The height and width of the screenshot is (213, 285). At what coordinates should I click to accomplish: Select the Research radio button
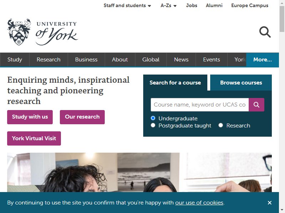pyautogui.click(x=221, y=125)
